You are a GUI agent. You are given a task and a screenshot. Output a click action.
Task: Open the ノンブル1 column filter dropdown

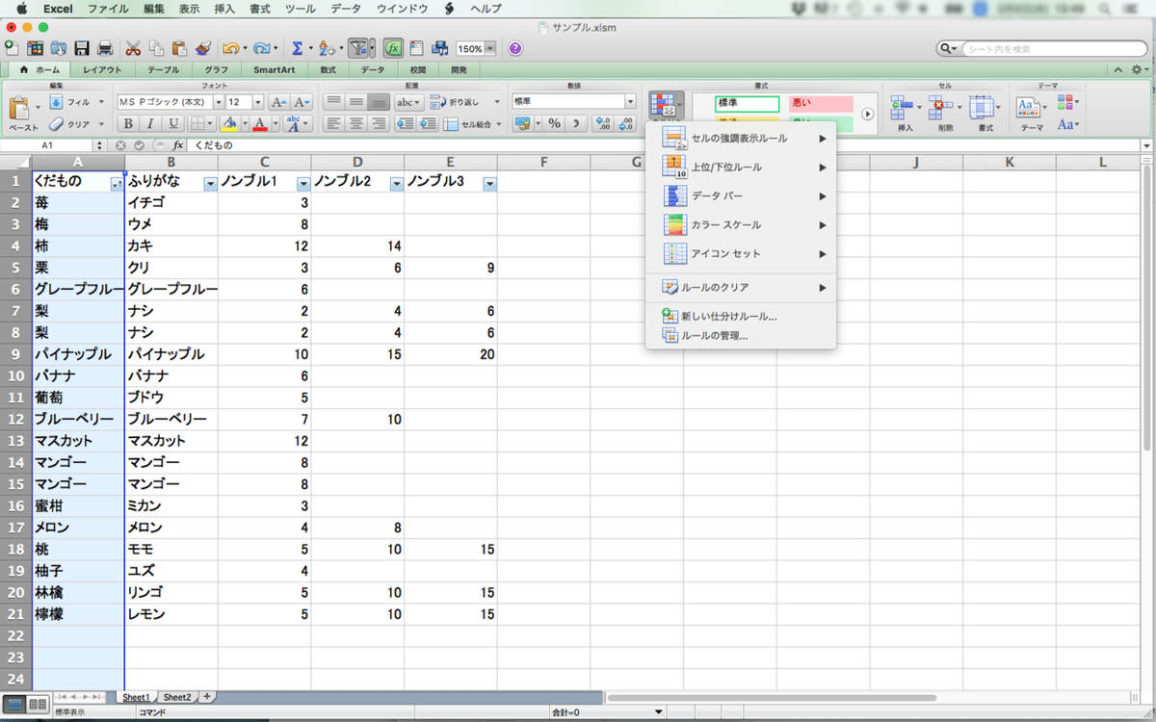303,183
